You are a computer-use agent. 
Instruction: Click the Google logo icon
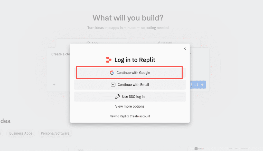point(112,73)
